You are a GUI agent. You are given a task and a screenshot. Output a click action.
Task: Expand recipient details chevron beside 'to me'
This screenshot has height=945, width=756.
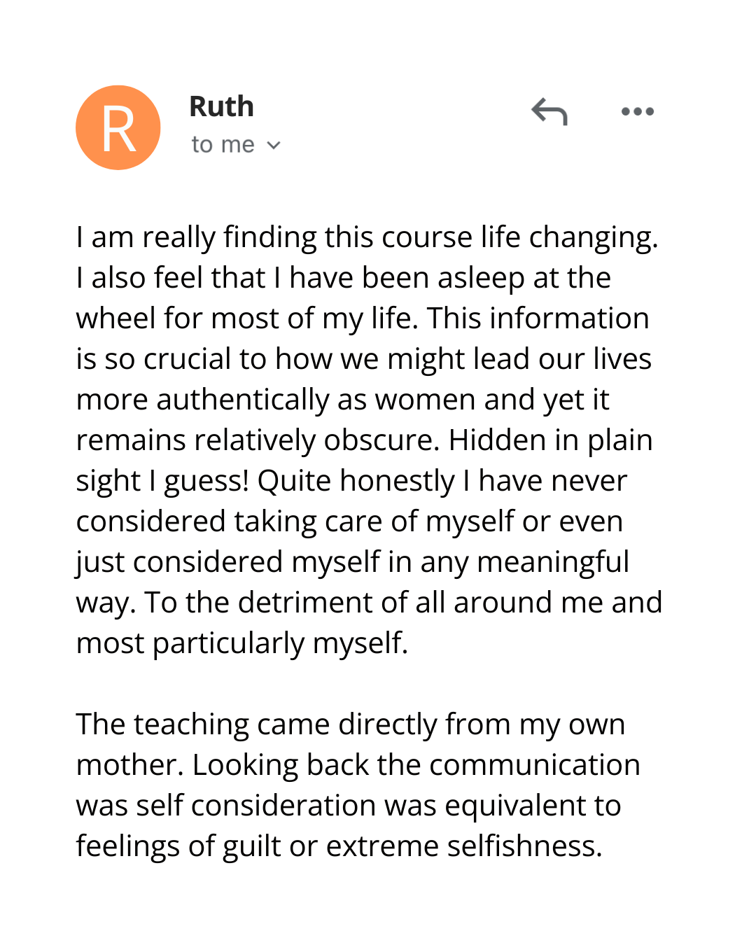click(274, 146)
